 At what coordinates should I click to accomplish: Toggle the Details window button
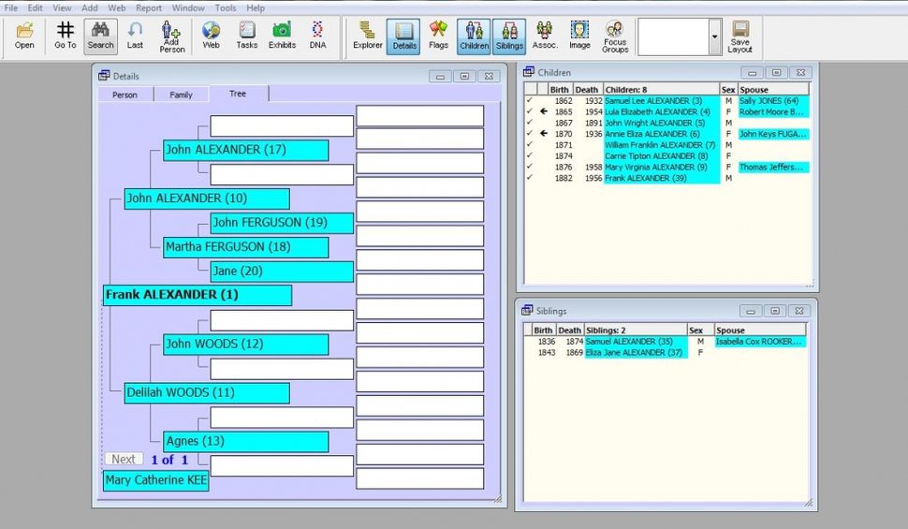[403, 37]
